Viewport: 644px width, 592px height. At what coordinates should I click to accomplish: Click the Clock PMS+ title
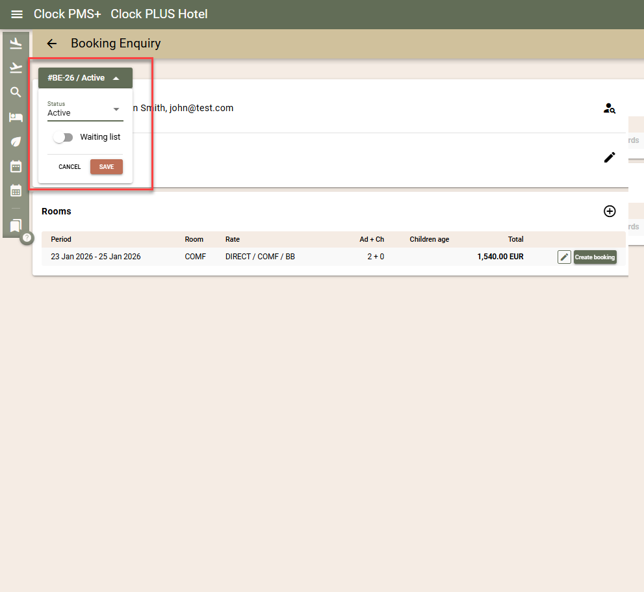pos(68,14)
